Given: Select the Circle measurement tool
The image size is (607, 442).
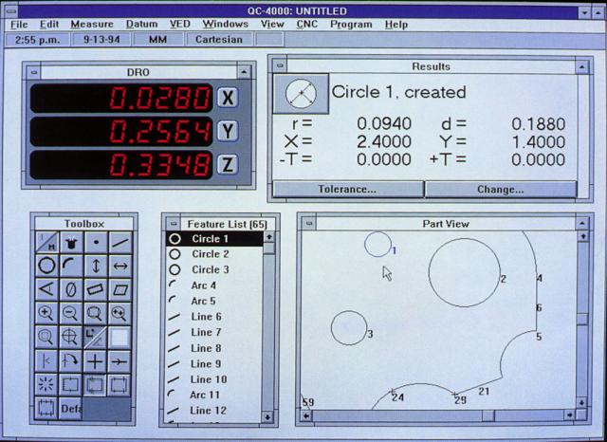Looking at the screenshot, I should pyautogui.click(x=46, y=267).
